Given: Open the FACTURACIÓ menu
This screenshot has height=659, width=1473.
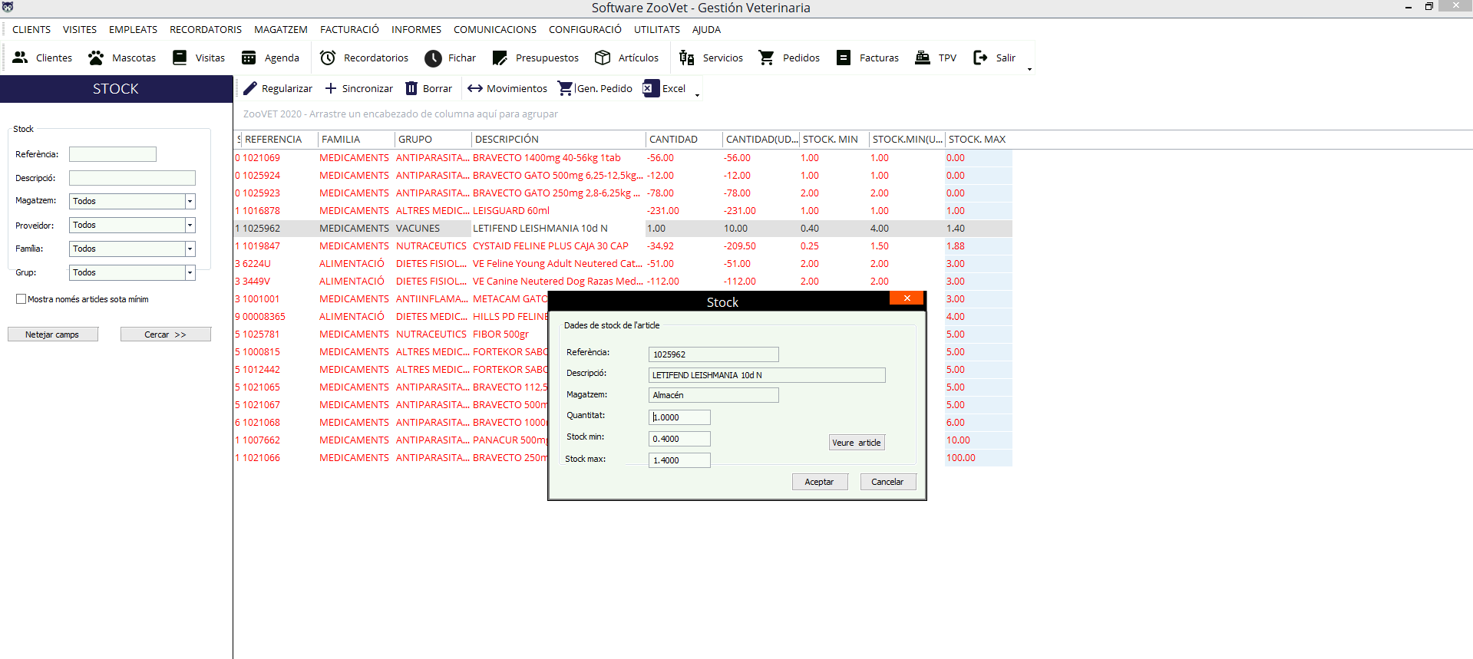Looking at the screenshot, I should [x=349, y=29].
